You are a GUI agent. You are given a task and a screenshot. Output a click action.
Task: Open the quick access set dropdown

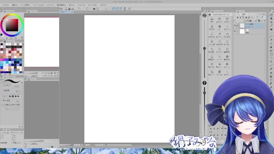point(220,15)
